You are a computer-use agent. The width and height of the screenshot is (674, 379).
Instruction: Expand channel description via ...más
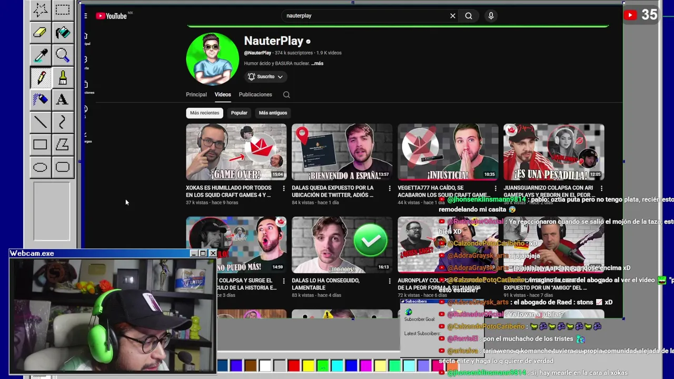318,64
